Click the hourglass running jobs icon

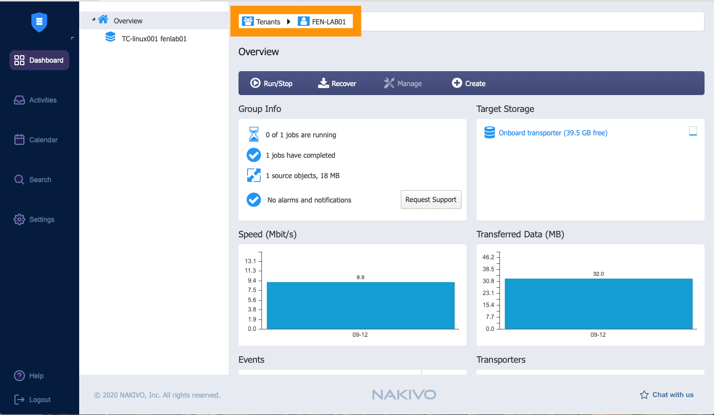[254, 135]
